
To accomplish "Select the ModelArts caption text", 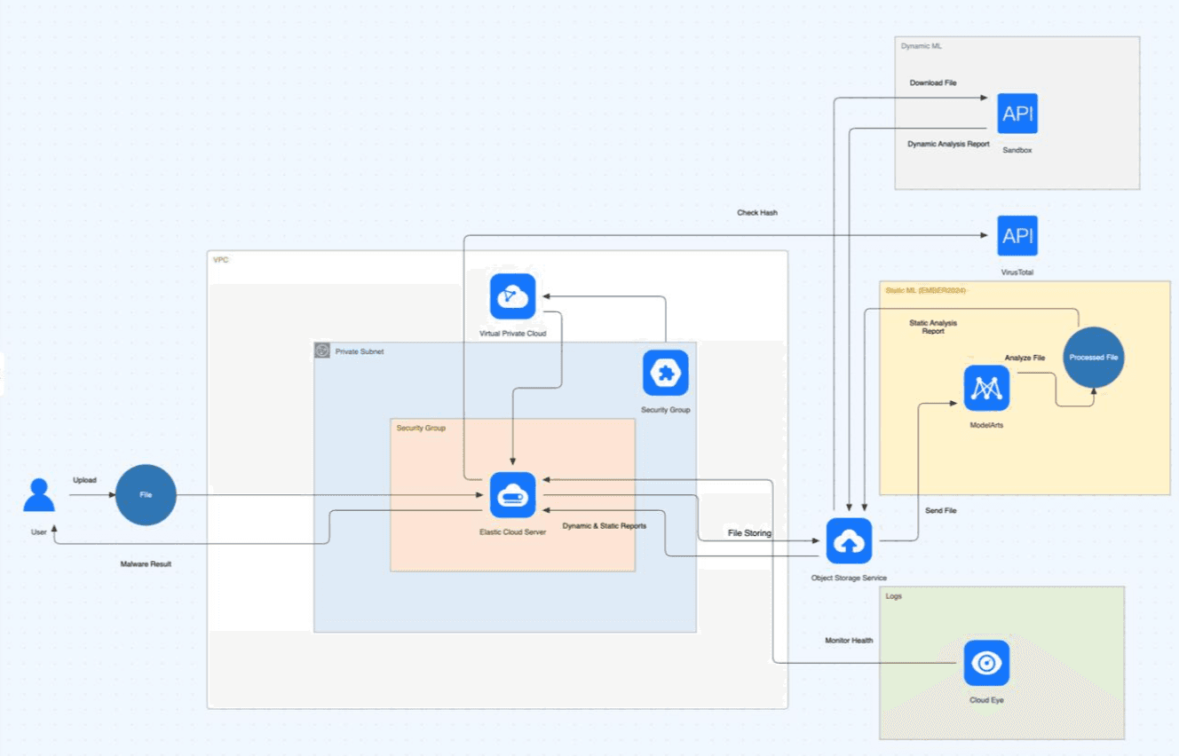I will pos(986,425).
